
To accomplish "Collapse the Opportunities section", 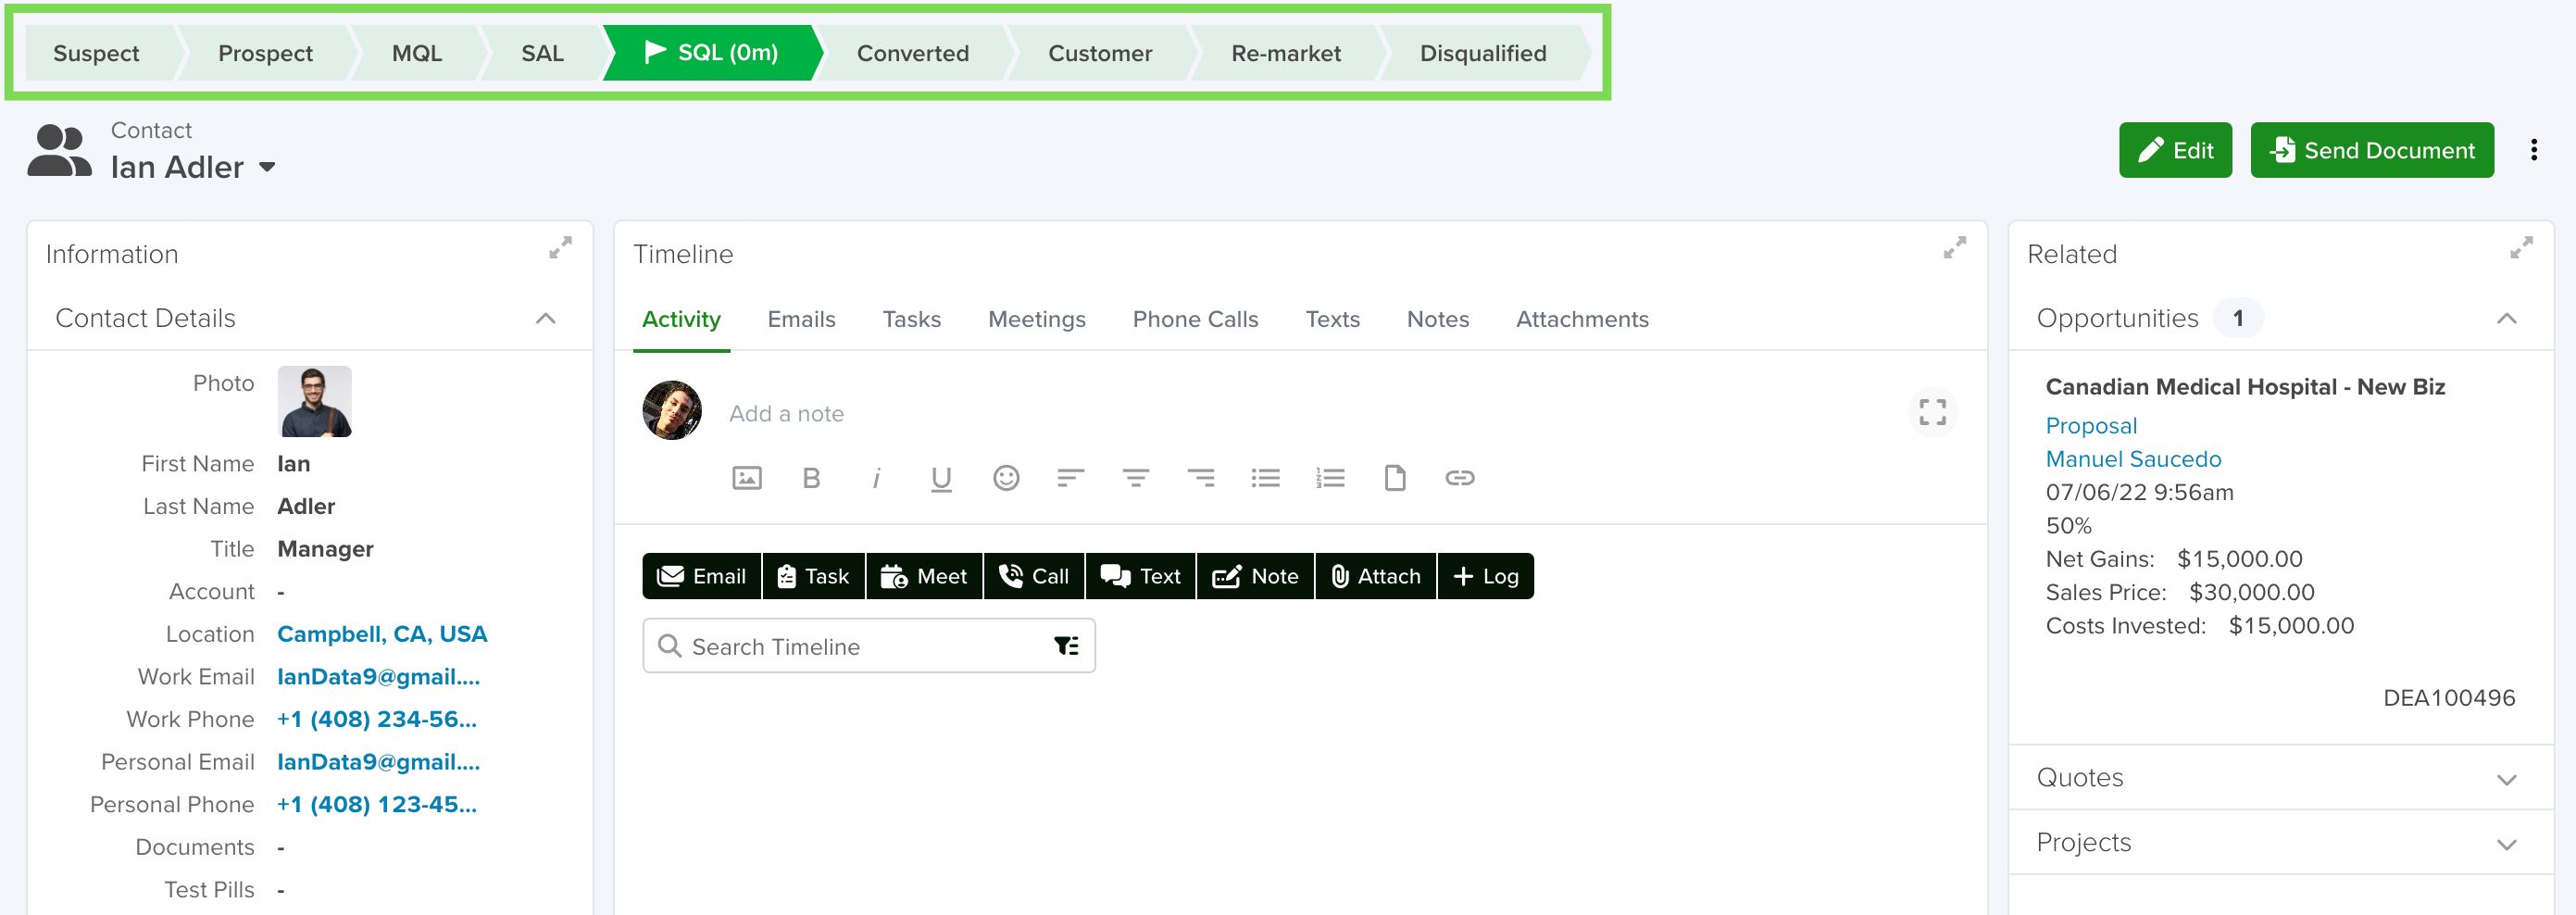I will click(x=2506, y=318).
